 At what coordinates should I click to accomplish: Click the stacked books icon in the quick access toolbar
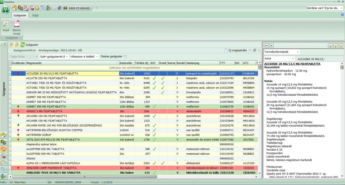click(x=48, y=8)
